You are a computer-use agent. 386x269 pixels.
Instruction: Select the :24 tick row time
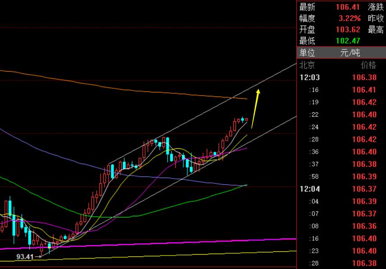313,127
